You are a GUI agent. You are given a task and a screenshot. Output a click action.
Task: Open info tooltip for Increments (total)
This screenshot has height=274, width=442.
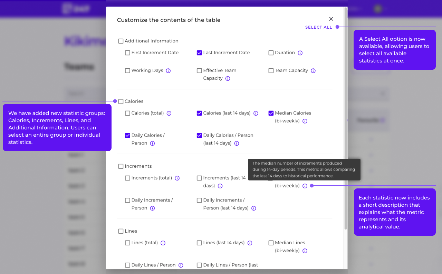[177, 178]
